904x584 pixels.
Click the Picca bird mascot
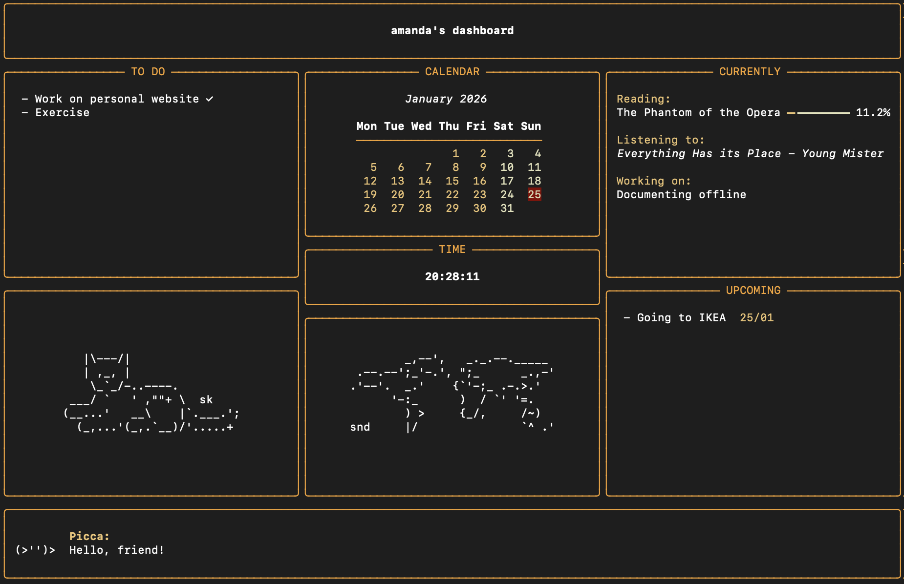pos(35,550)
